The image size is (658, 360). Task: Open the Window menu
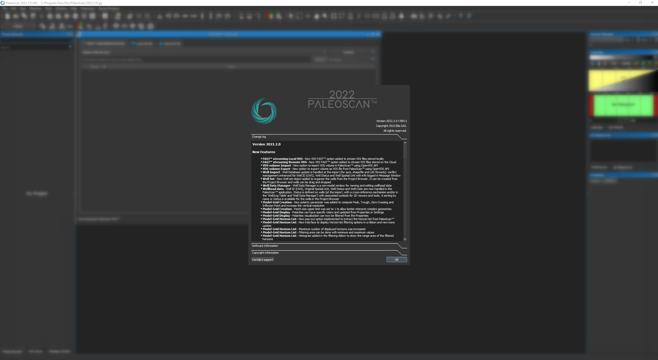(x=61, y=8)
